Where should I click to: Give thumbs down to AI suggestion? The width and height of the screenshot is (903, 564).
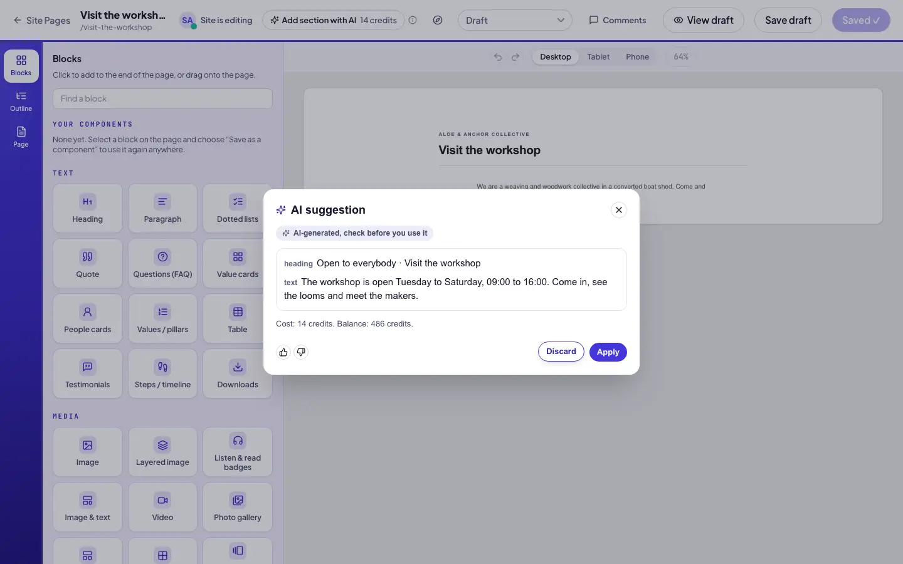coord(301,352)
